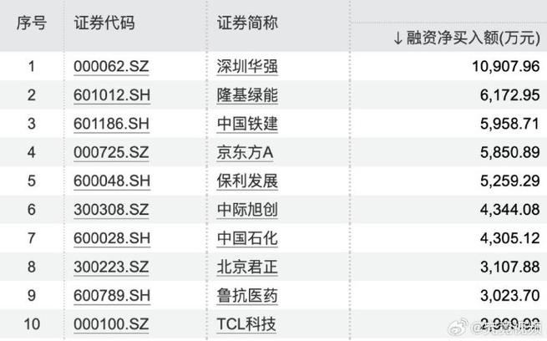Viewport: 547px width, 341px height.
Task: Click the 证券简称 column header
Action: click(247, 23)
